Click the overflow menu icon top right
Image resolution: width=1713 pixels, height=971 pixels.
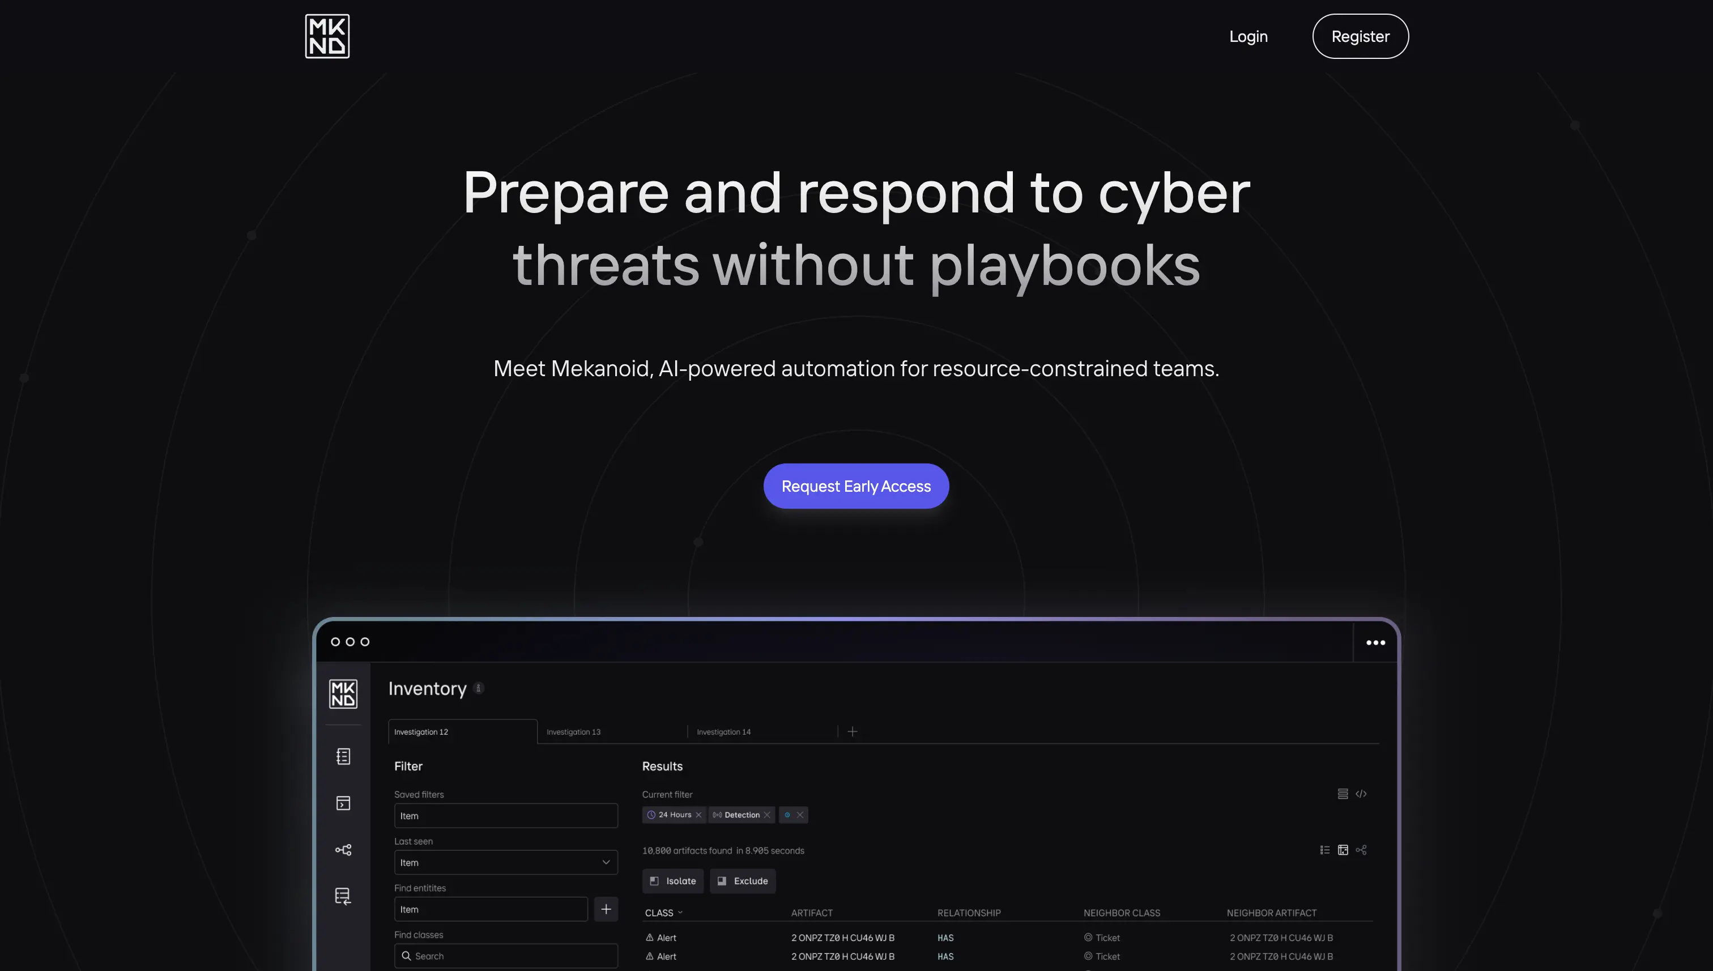click(1374, 641)
